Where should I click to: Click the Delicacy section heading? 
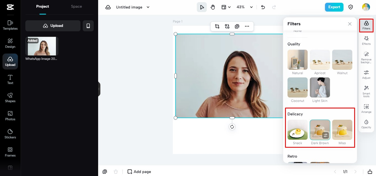pos(295,114)
